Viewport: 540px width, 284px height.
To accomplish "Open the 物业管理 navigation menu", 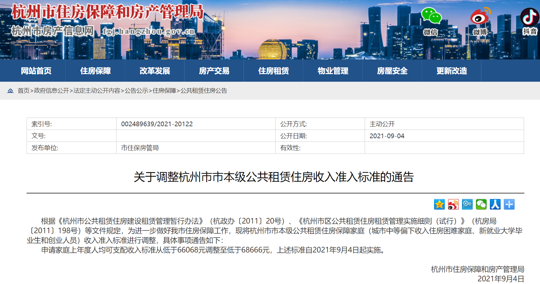I will pos(333,71).
